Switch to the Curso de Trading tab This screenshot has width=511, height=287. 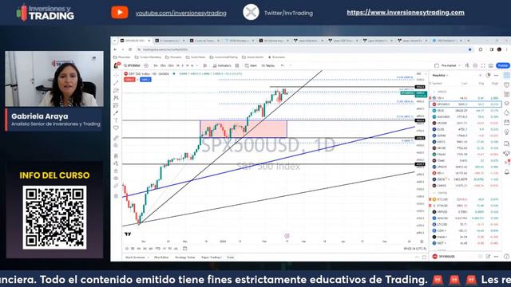204,41
